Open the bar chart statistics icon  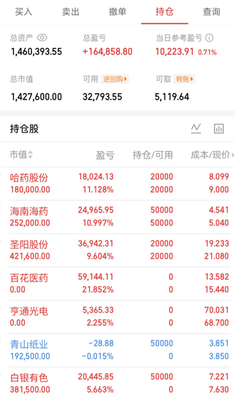(219, 128)
